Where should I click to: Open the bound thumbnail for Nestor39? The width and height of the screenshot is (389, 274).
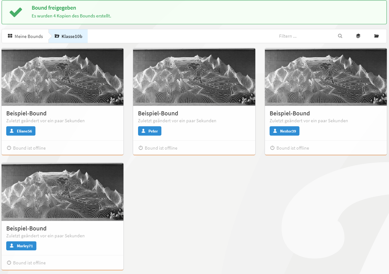[326, 77]
